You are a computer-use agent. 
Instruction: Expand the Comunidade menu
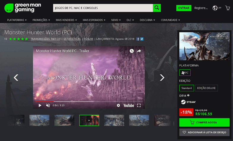click(170, 20)
